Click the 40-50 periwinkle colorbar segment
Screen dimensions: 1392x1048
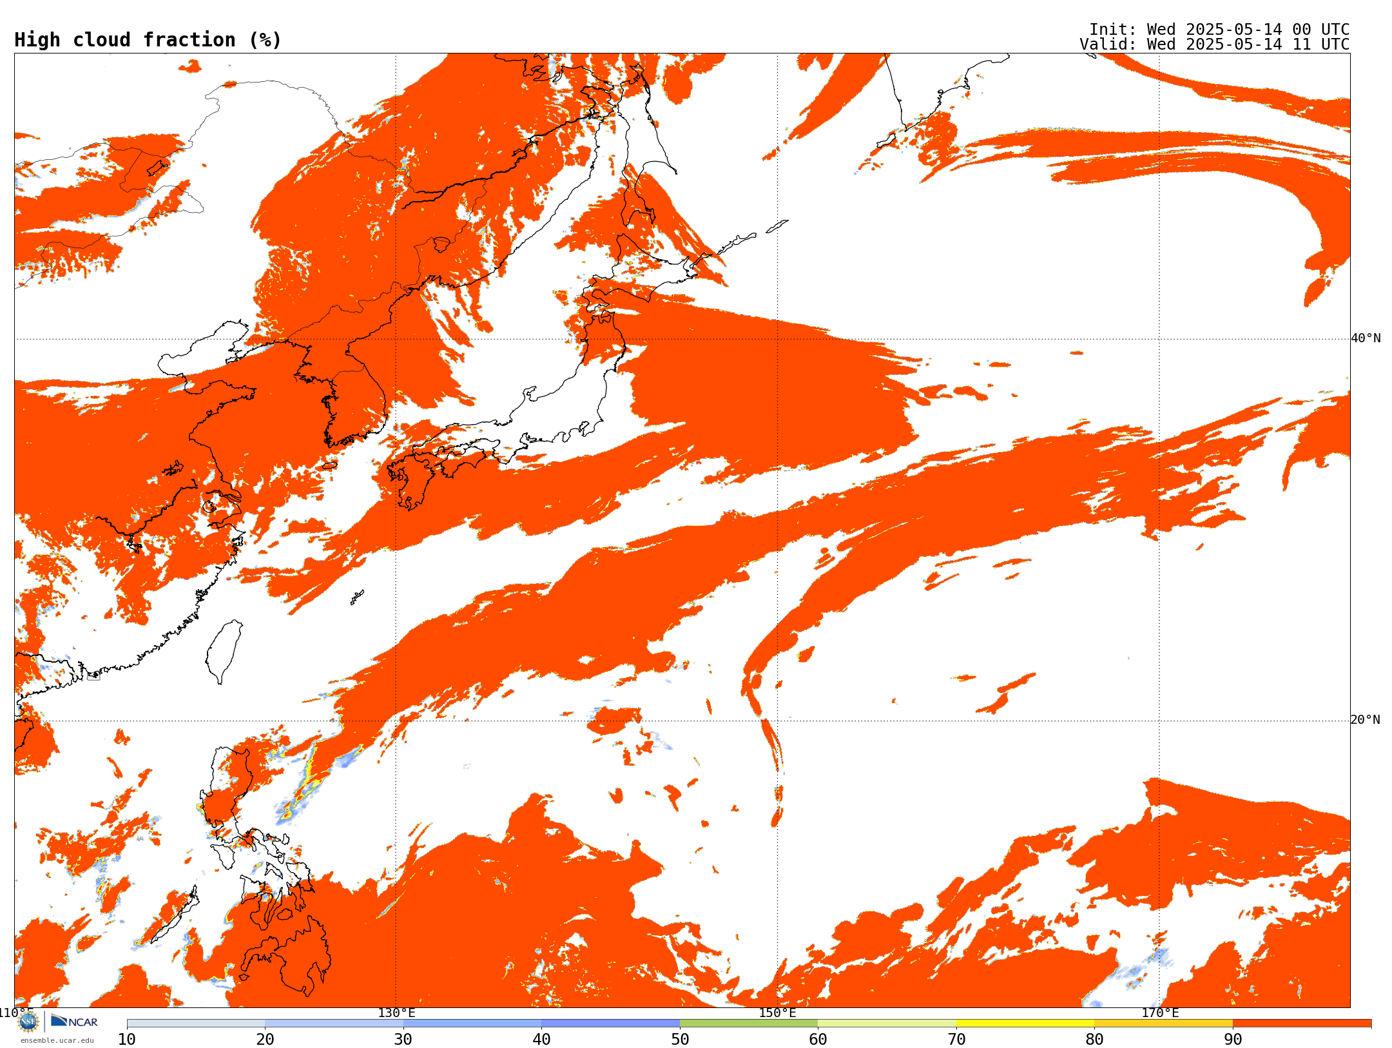610,1024
